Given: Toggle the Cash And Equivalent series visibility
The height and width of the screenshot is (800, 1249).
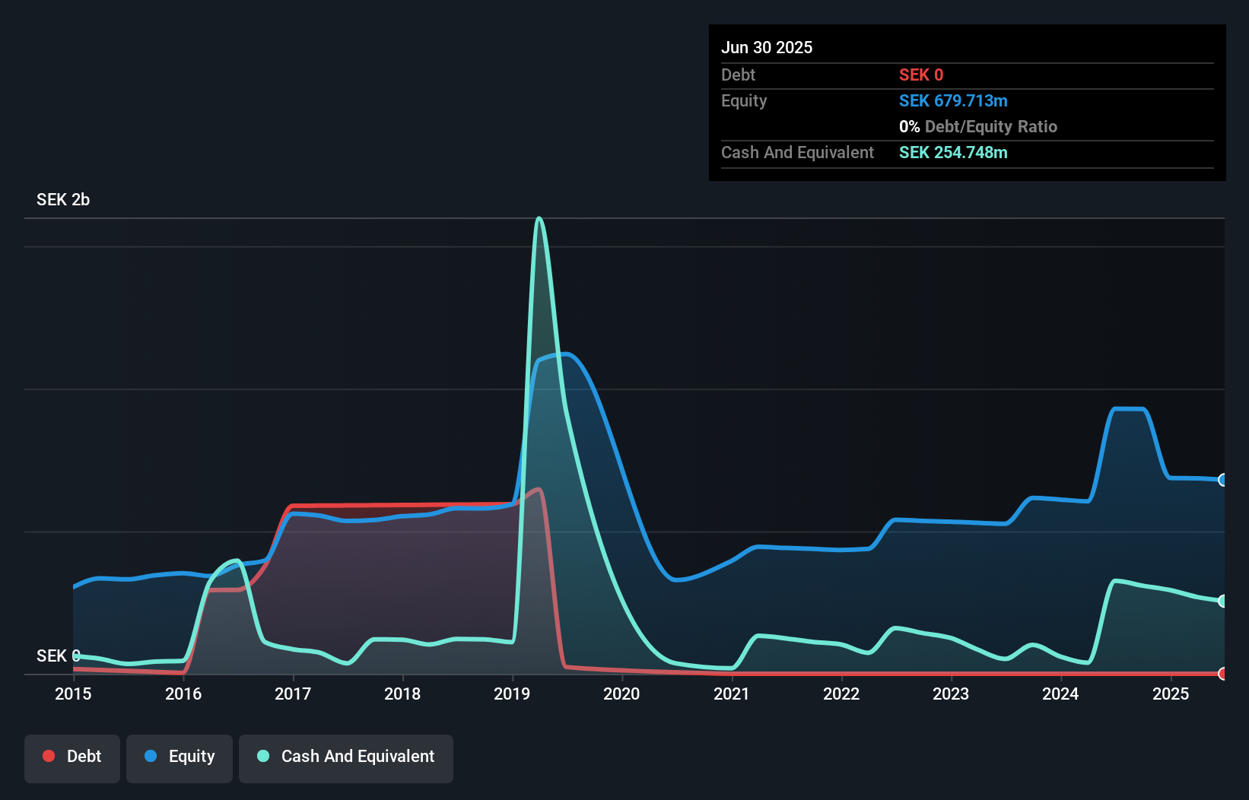Looking at the screenshot, I should point(345,756).
